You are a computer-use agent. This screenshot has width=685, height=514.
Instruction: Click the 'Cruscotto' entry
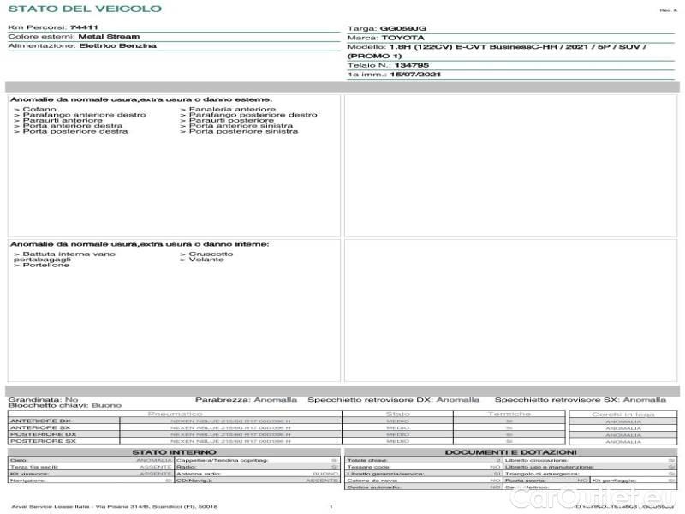206,254
